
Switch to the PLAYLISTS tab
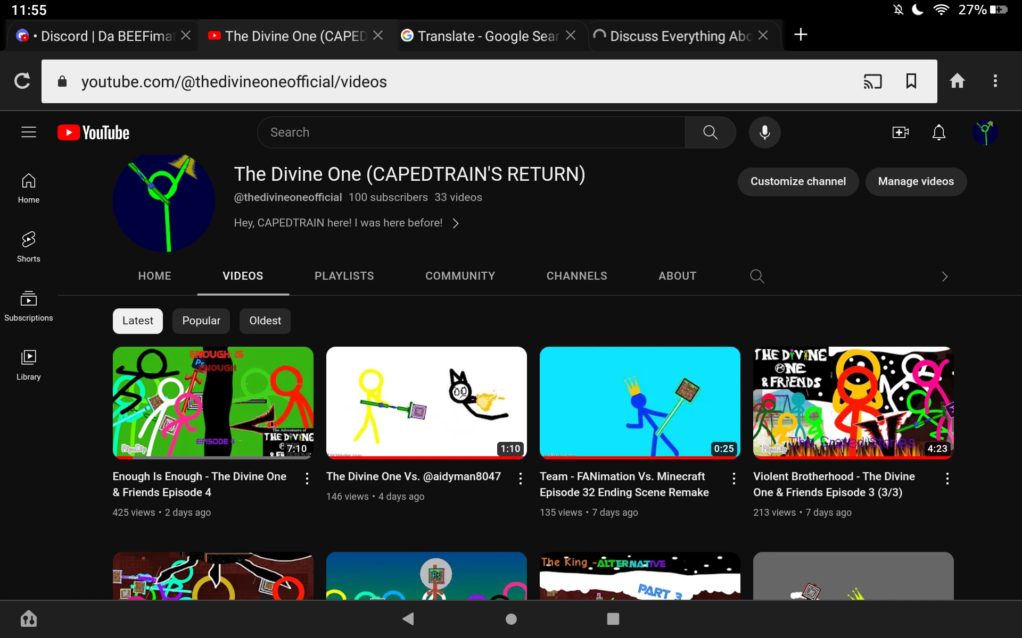(344, 276)
